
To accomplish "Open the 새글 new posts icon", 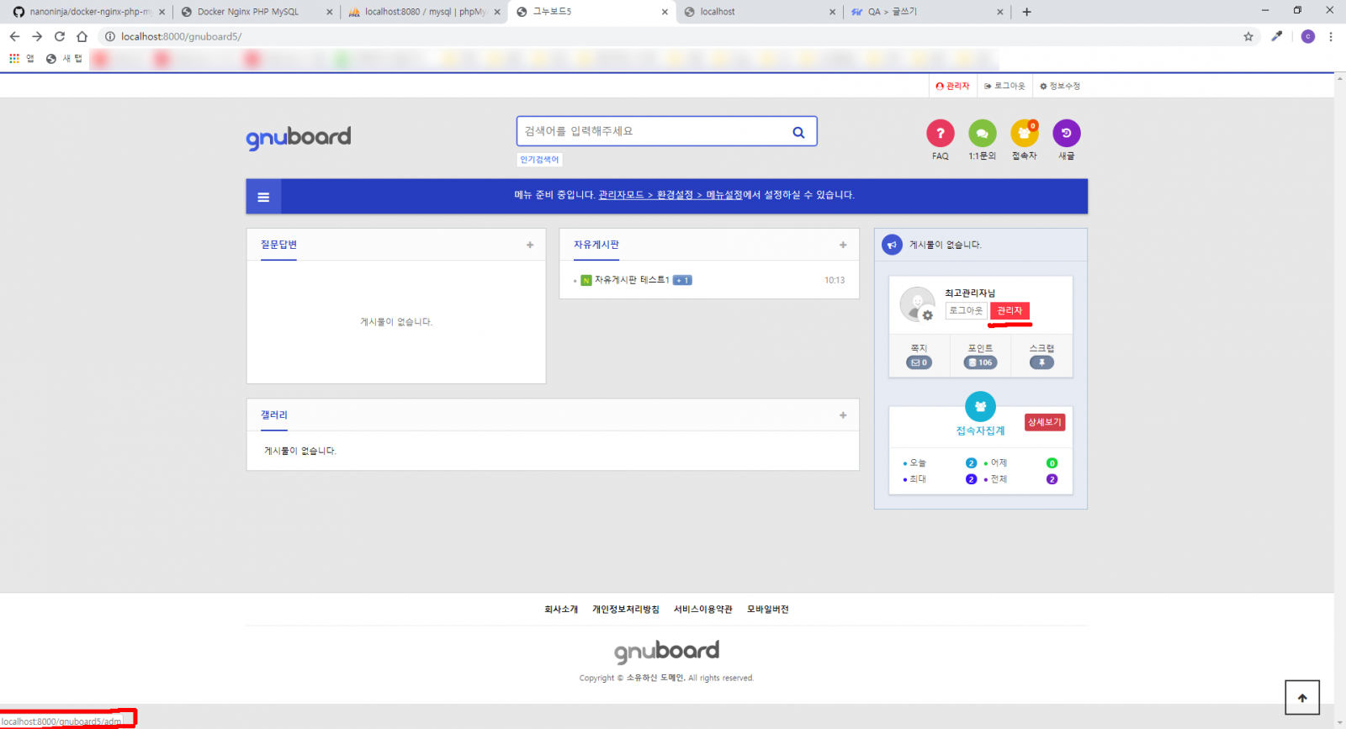I will point(1066,133).
